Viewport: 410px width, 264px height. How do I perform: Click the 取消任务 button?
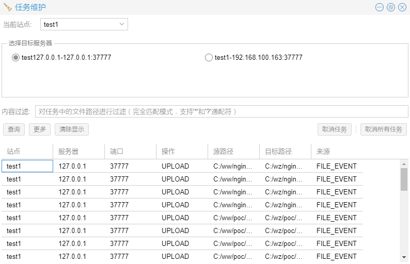(334, 129)
